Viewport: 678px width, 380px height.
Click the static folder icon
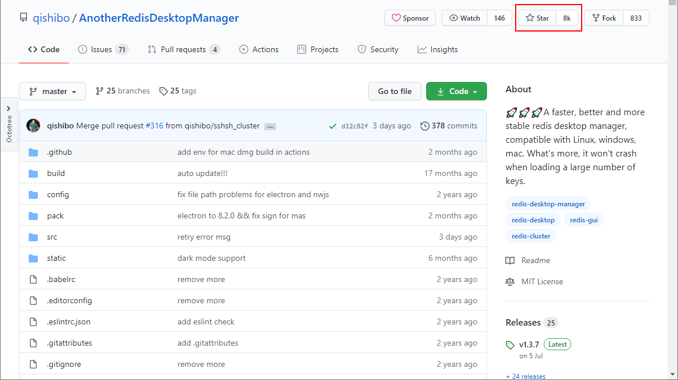tap(33, 258)
